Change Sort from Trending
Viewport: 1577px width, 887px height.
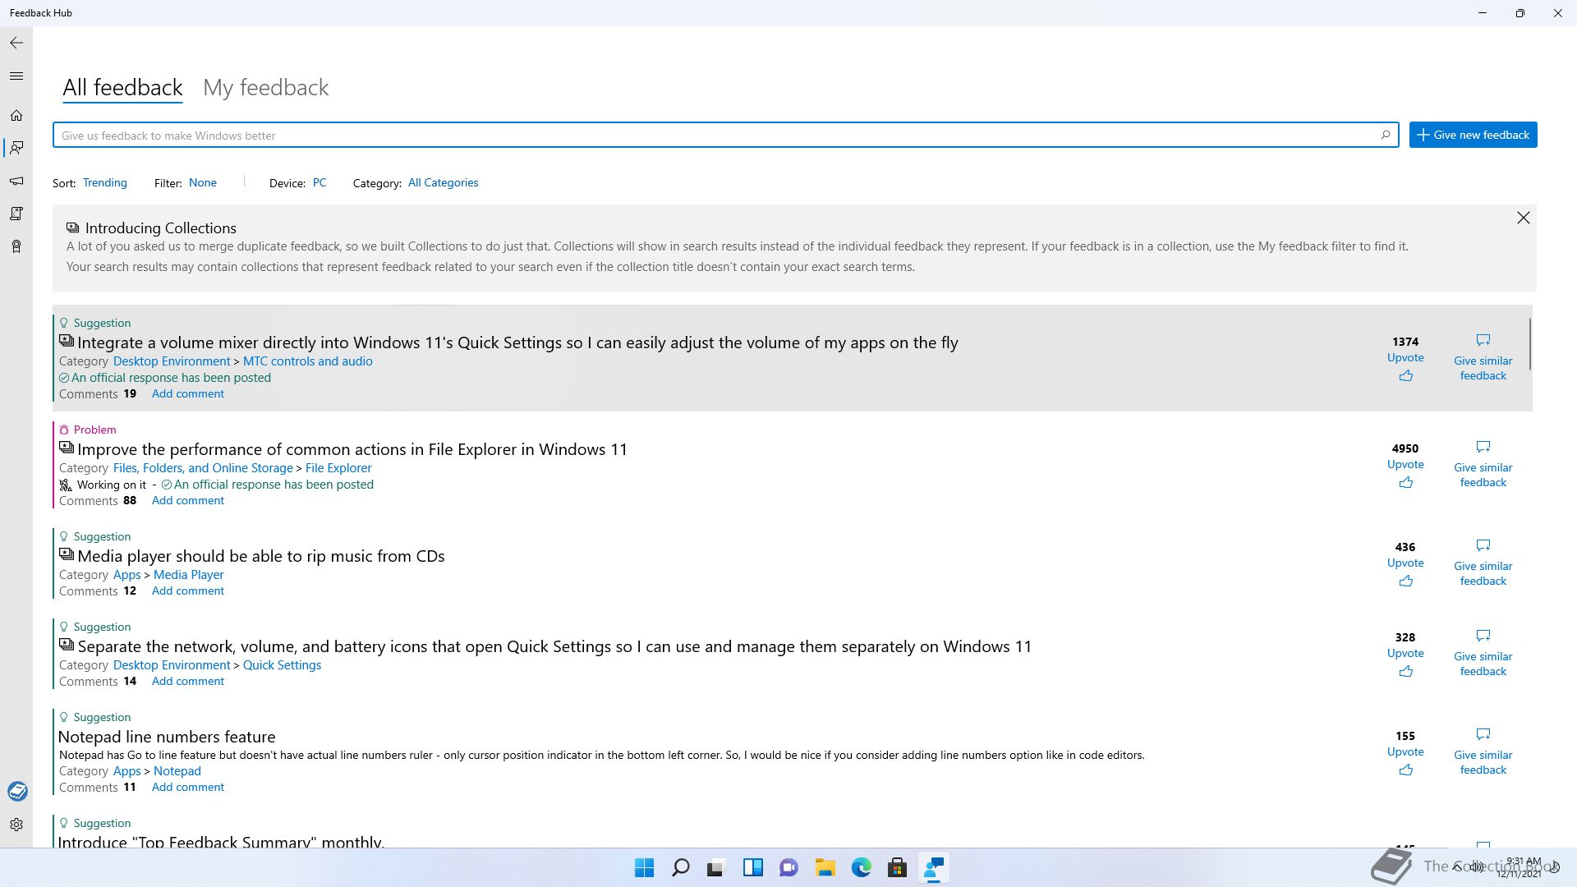(x=105, y=182)
